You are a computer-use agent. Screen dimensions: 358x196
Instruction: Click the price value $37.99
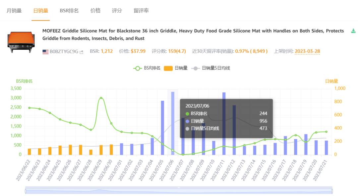(138, 51)
